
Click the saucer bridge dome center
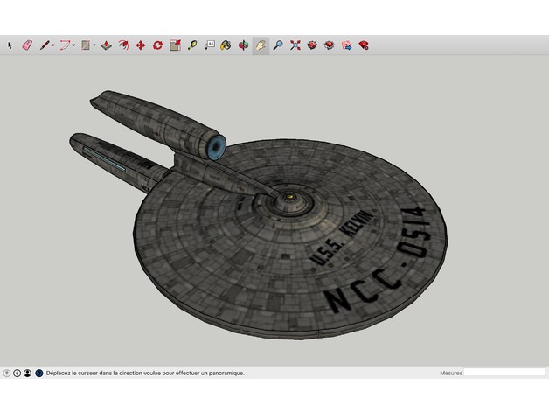tap(289, 197)
